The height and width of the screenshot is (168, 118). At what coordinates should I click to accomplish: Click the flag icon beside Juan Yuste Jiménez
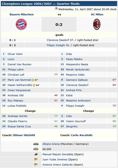coord(36,159)
